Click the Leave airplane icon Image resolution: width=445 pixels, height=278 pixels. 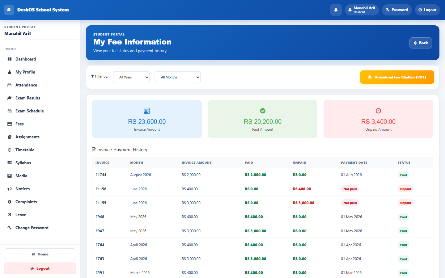click(x=10, y=215)
